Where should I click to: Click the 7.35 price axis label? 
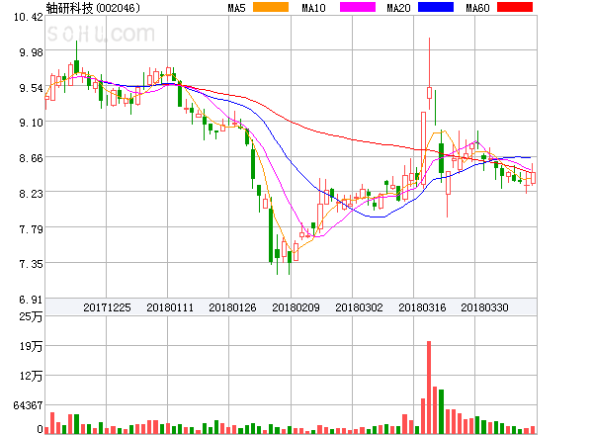coord(32,264)
